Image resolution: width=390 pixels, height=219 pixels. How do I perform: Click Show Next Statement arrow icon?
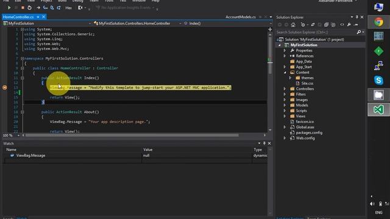click(x=38, y=8)
